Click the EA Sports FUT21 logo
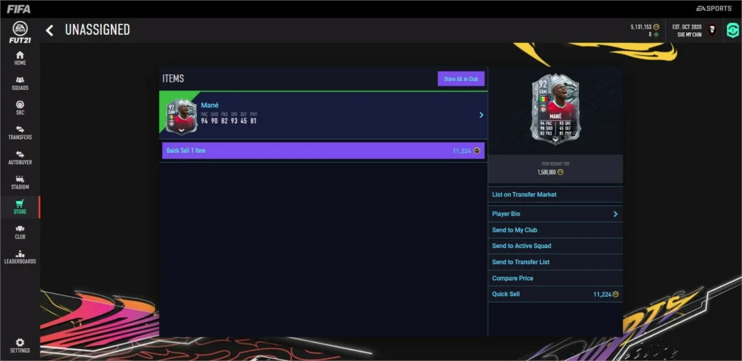This screenshot has height=361, width=742. click(20, 32)
